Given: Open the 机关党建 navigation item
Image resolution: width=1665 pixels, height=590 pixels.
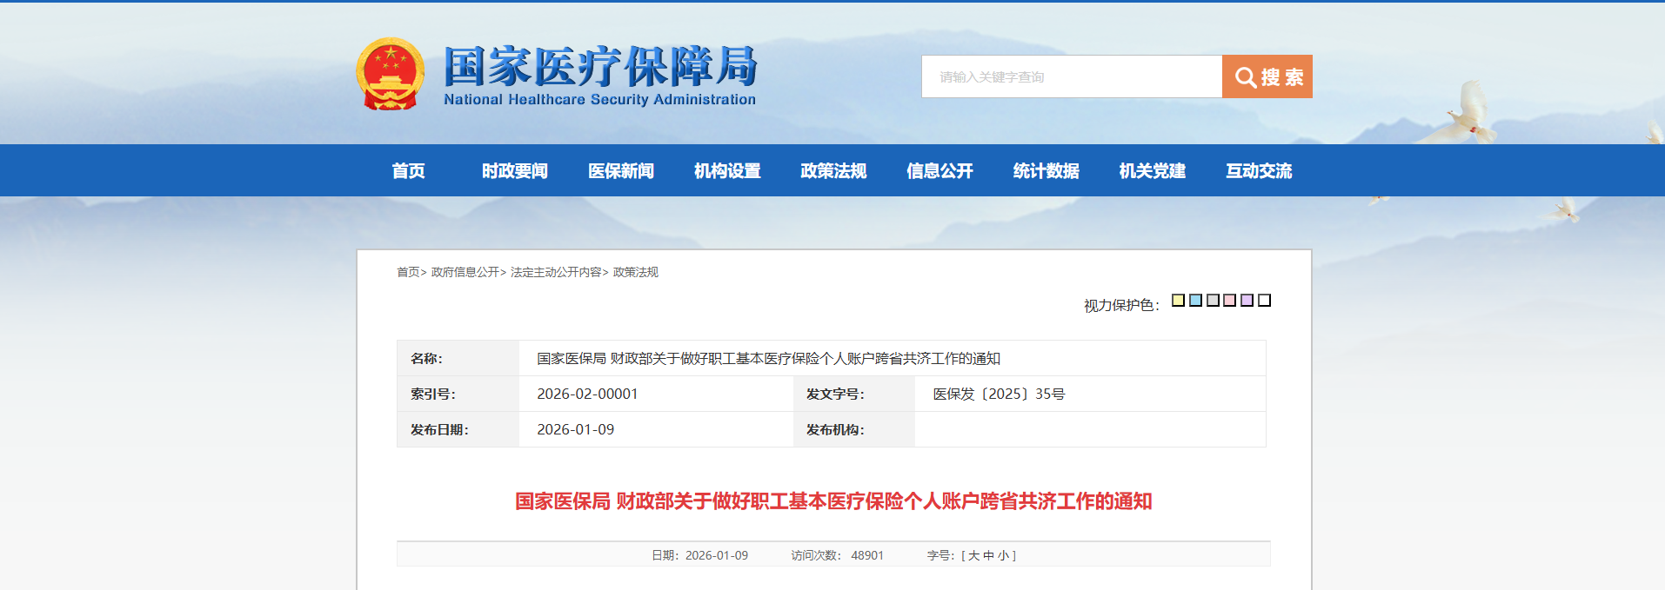Looking at the screenshot, I should click(x=1152, y=170).
